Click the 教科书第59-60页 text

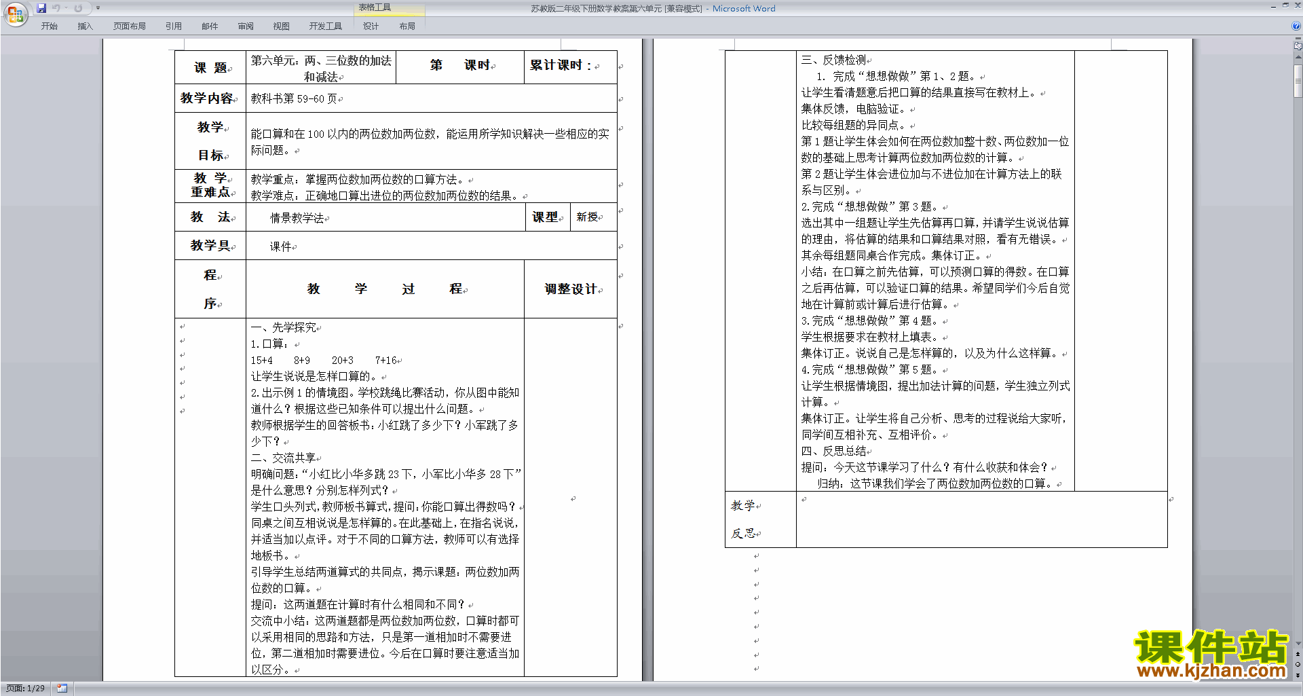[x=294, y=98]
